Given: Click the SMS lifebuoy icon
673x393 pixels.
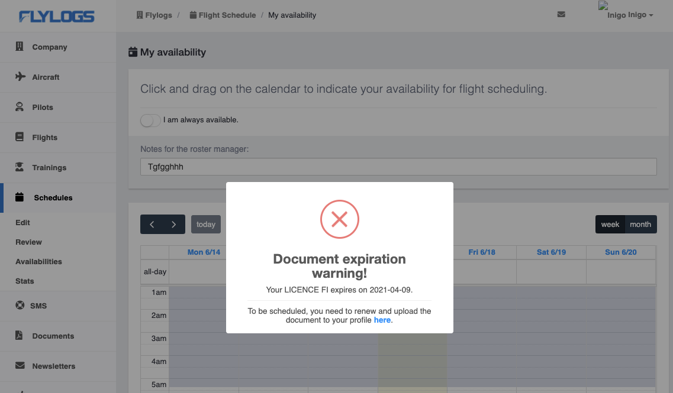Looking at the screenshot, I should tap(20, 306).
